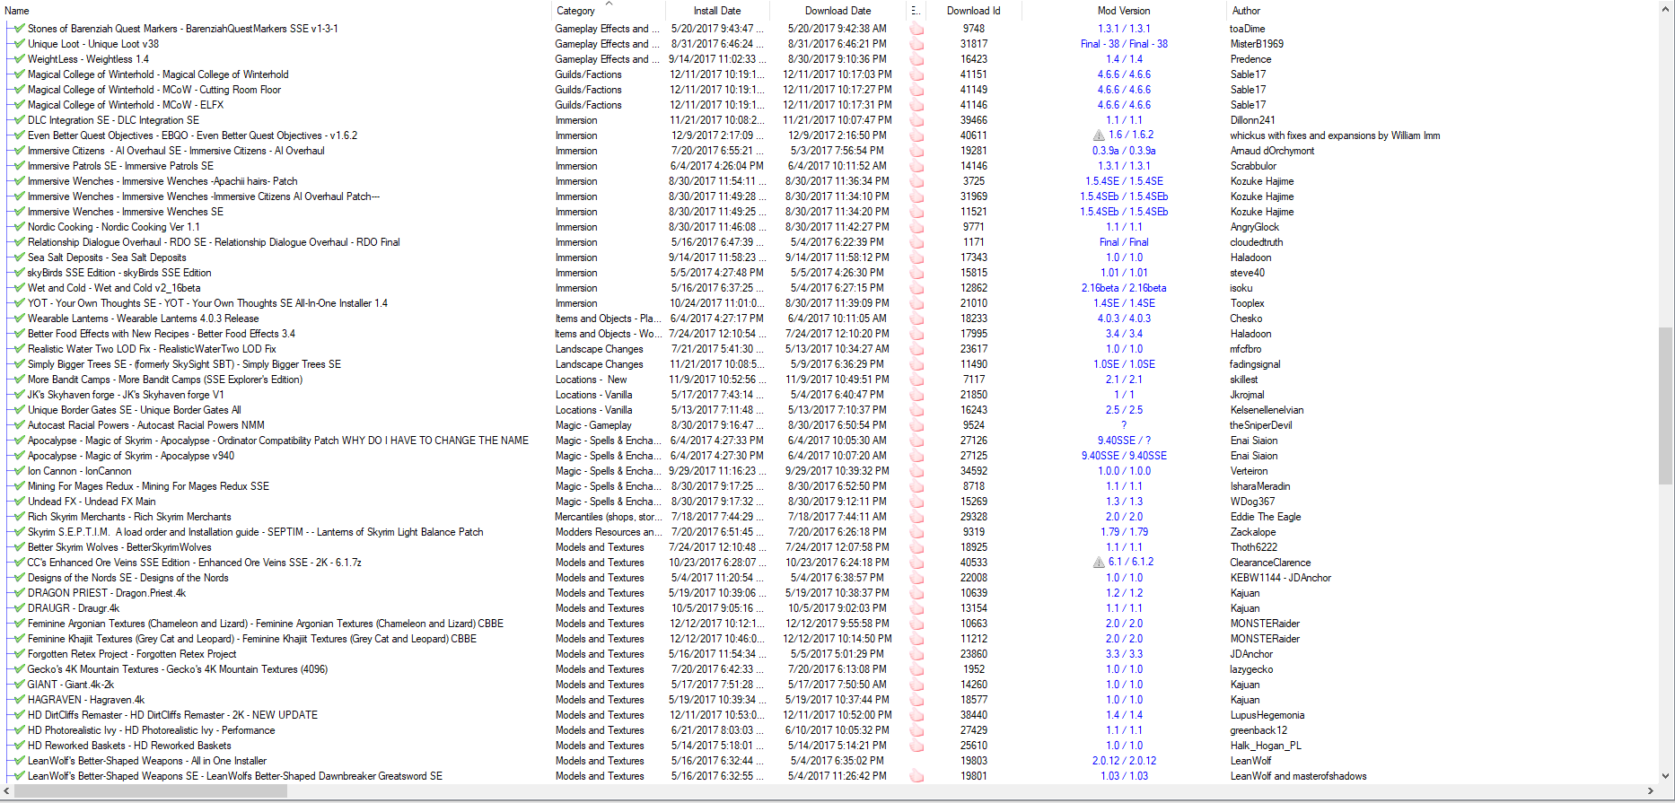Screen dimensions: 1675x803
Task: Click green check icon for Simply Bigger Trees SE
Action: [19, 364]
